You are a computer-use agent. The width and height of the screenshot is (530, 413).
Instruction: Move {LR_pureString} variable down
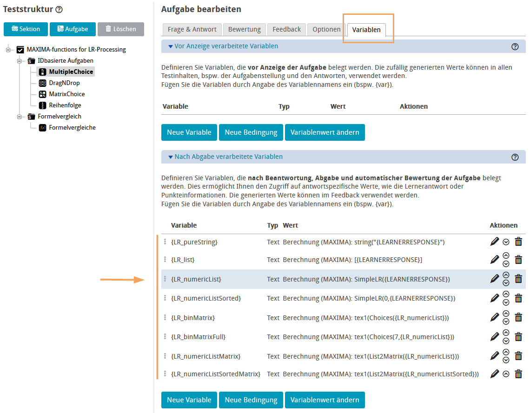coord(506,242)
